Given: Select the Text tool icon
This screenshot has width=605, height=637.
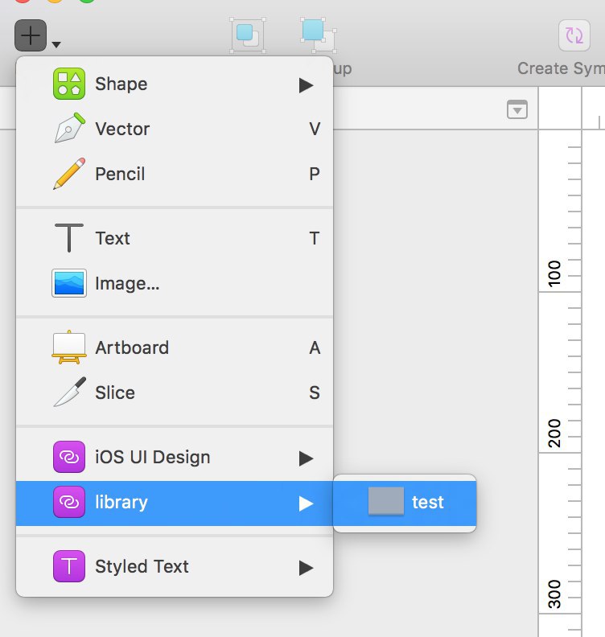Looking at the screenshot, I should [x=69, y=238].
